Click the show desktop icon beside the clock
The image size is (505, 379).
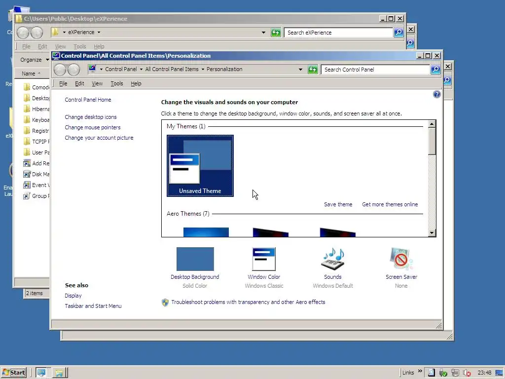499,373
